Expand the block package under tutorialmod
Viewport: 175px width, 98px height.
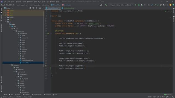pyautogui.click(x=18, y=36)
